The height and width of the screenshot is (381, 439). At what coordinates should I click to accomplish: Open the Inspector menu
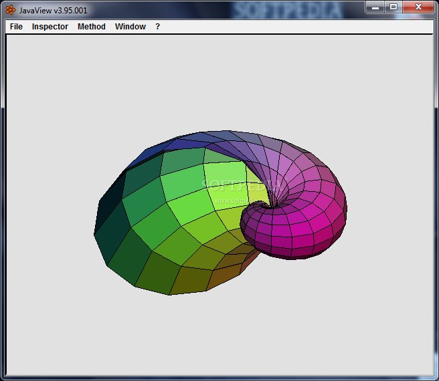coord(50,27)
